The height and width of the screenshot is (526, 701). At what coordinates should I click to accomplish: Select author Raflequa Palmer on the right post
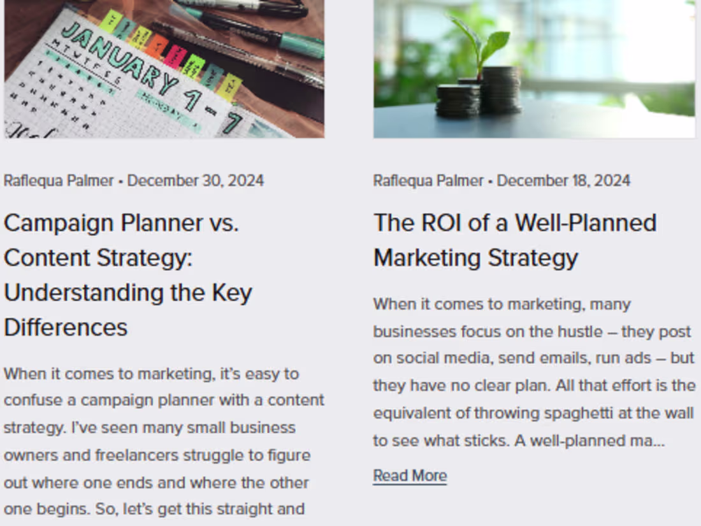(x=427, y=180)
